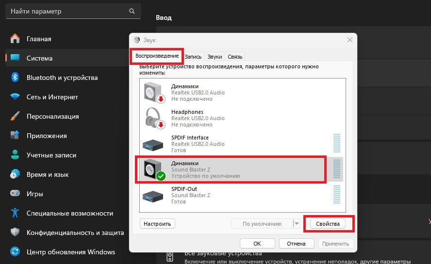
Task: Switch to the Звуки tab
Action: pyautogui.click(x=215, y=57)
